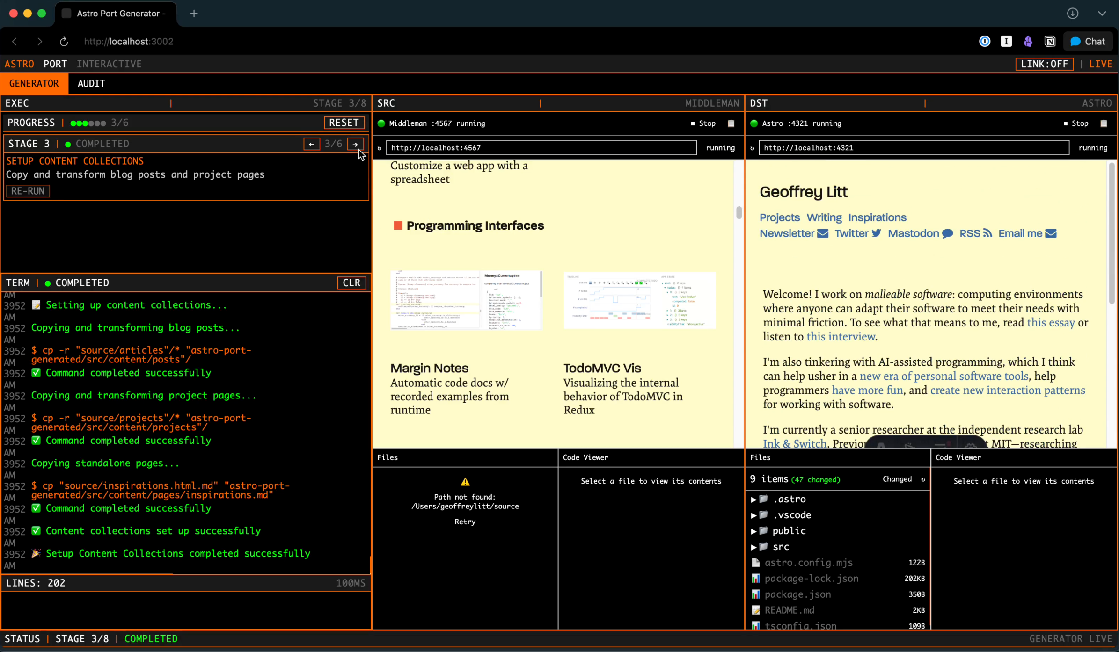Open the 1Password extension icon

(985, 41)
